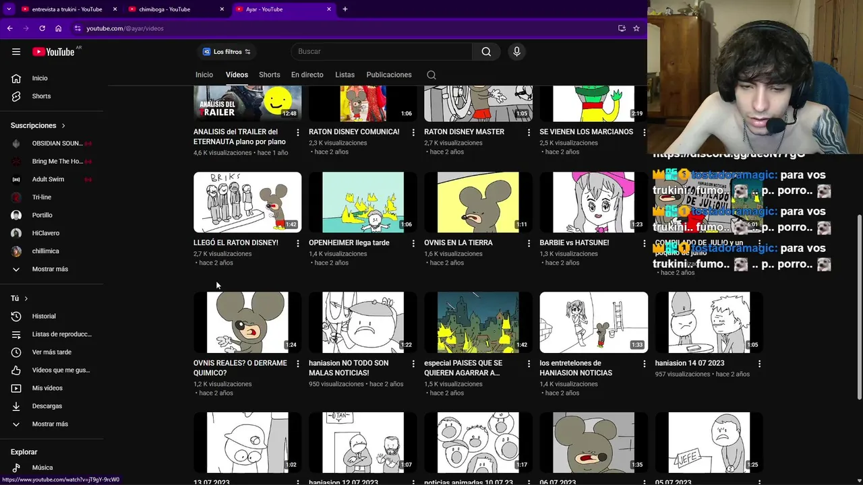Start voice search with microphone icon
The height and width of the screenshot is (485, 863).
coord(516,52)
